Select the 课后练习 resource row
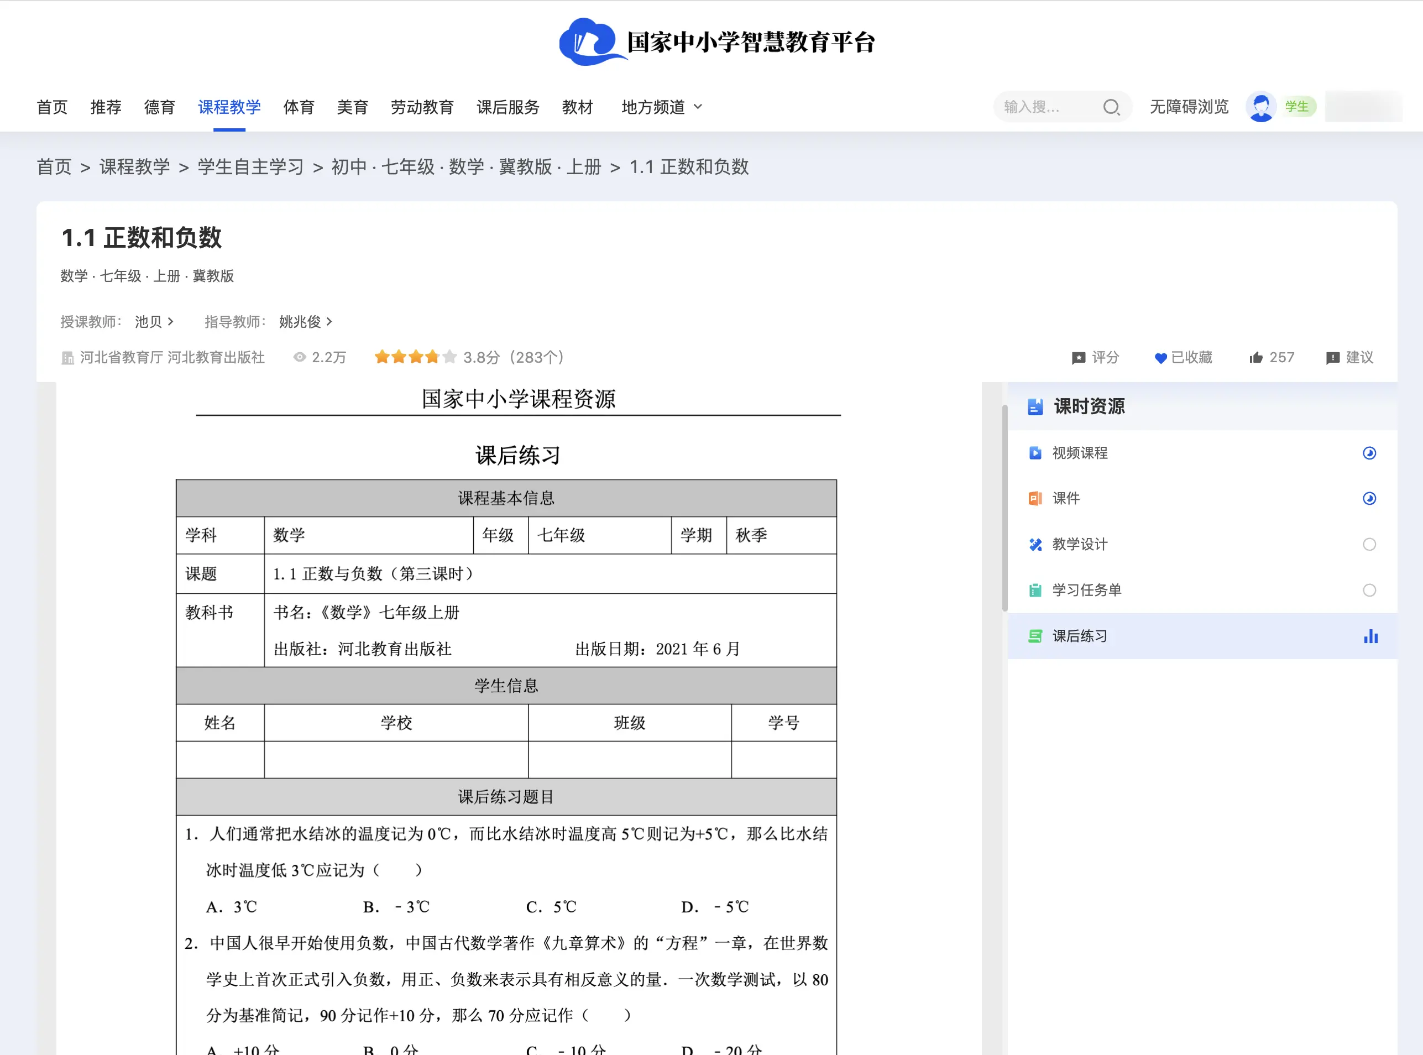This screenshot has width=1423, height=1055. point(1202,636)
